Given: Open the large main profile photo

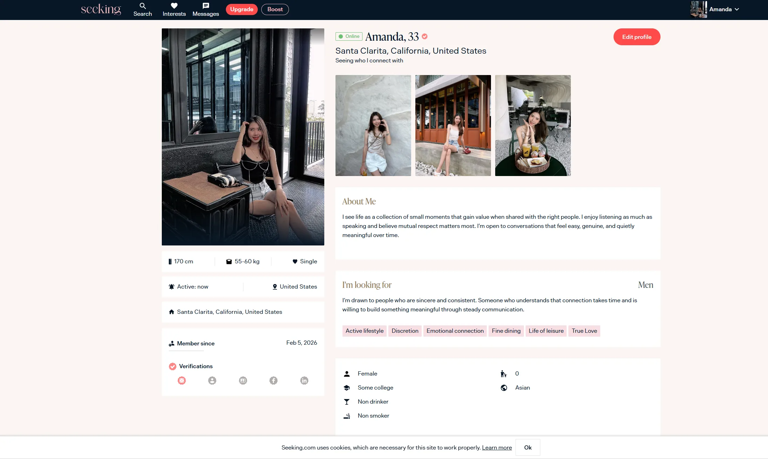Looking at the screenshot, I should 243,137.
